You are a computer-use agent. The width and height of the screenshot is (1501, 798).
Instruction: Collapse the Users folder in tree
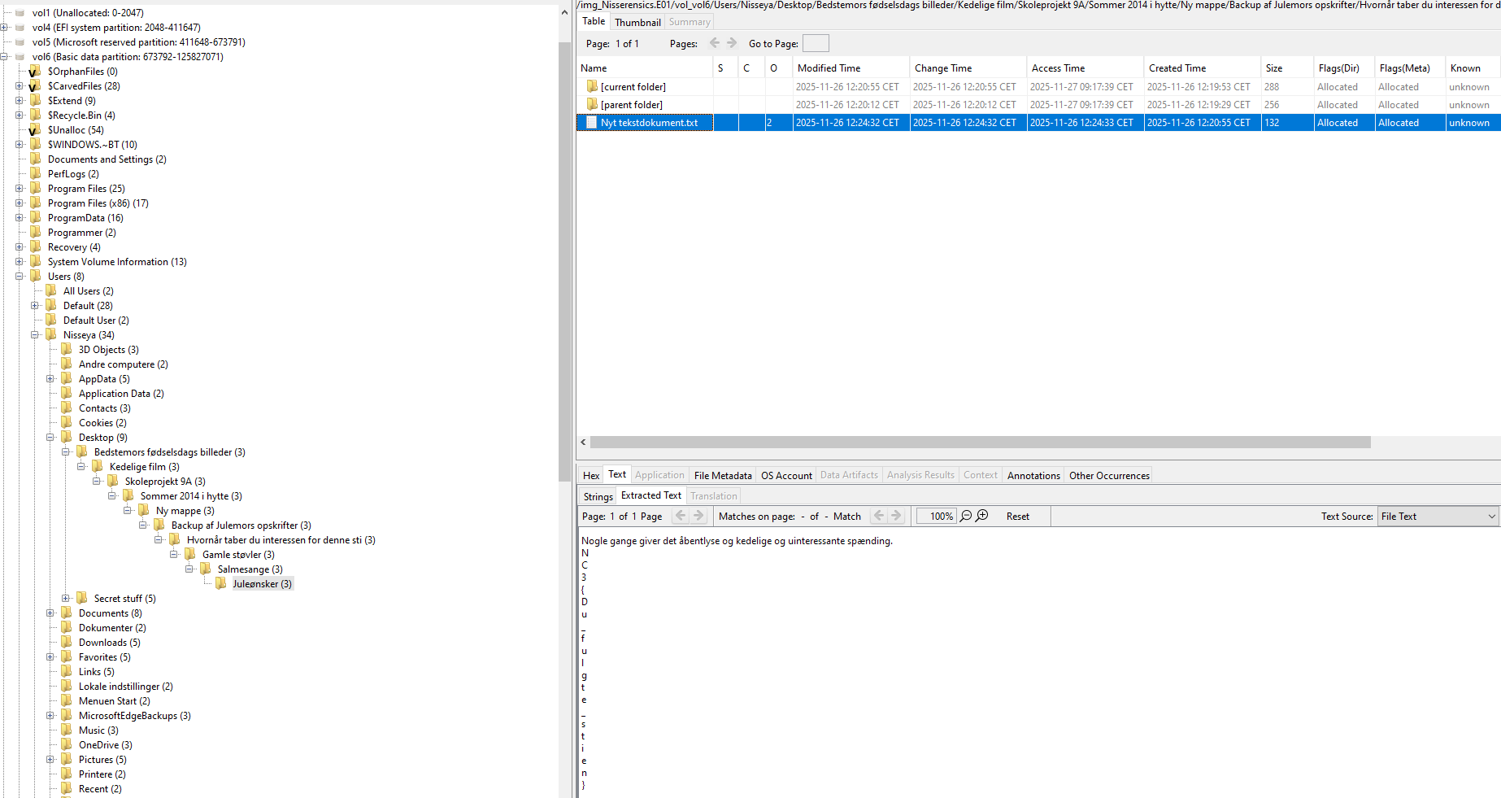(x=20, y=277)
